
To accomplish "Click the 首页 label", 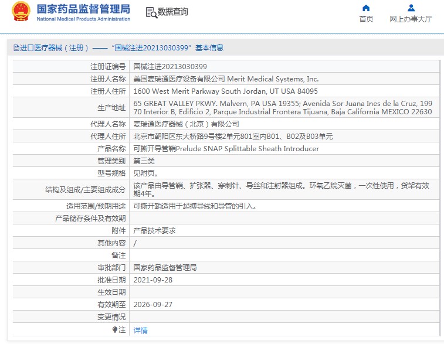I will (366, 19).
